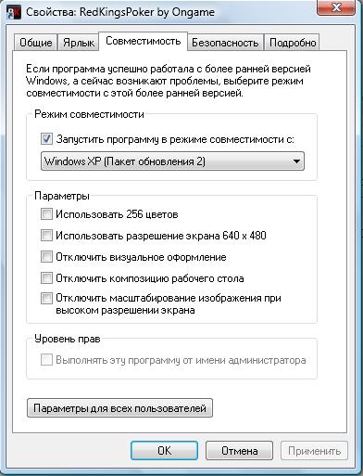This screenshot has height=476, width=363.
Task: Go to the Безопасность tab
Action: pos(225,43)
